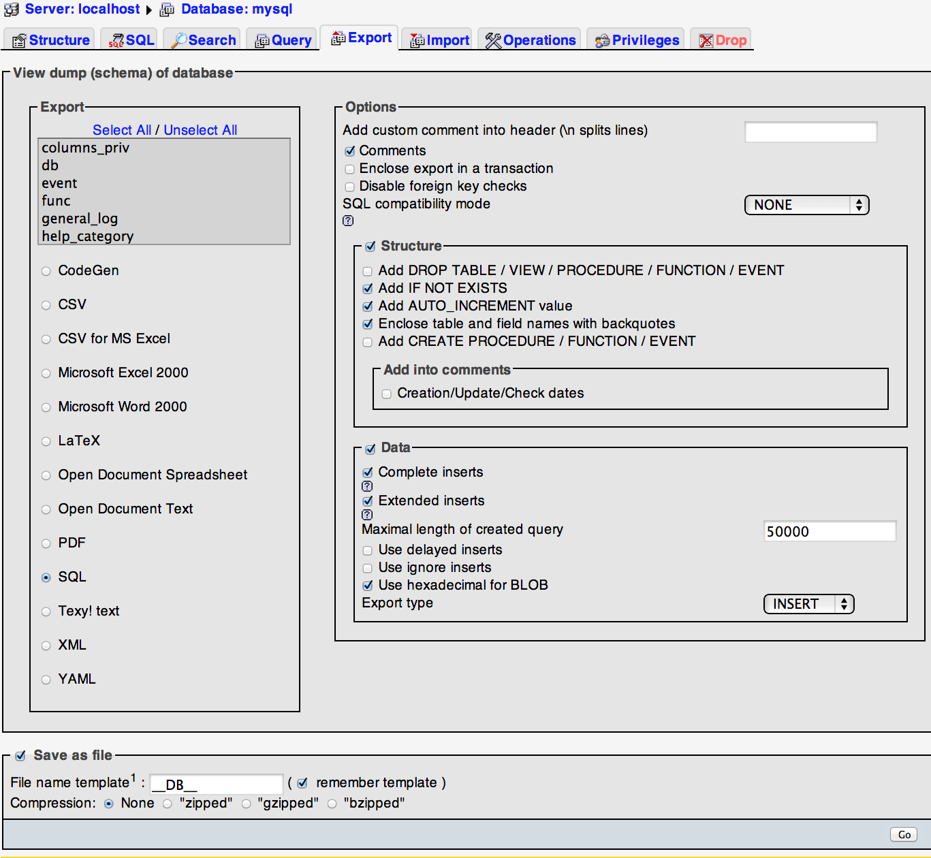Click the File name template field
The width and height of the screenshot is (931, 858).
point(216,784)
